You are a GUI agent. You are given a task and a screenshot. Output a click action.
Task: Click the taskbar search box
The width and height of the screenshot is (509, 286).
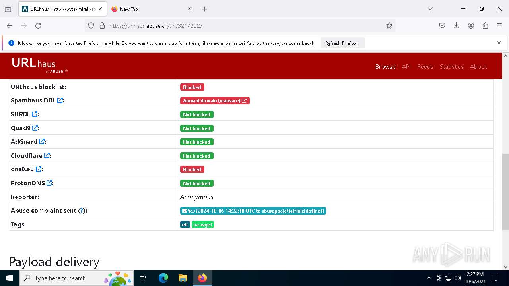76,278
